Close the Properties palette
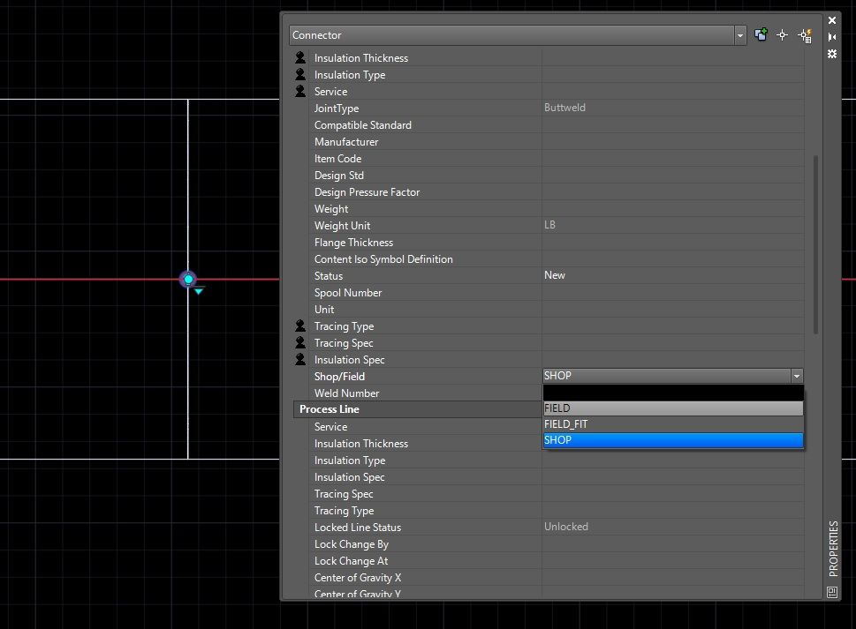Viewport: 856px width, 629px height. [832, 20]
